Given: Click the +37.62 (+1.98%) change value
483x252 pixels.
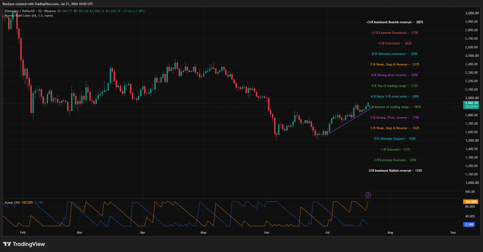Looking at the screenshot, I should [x=133, y=11].
